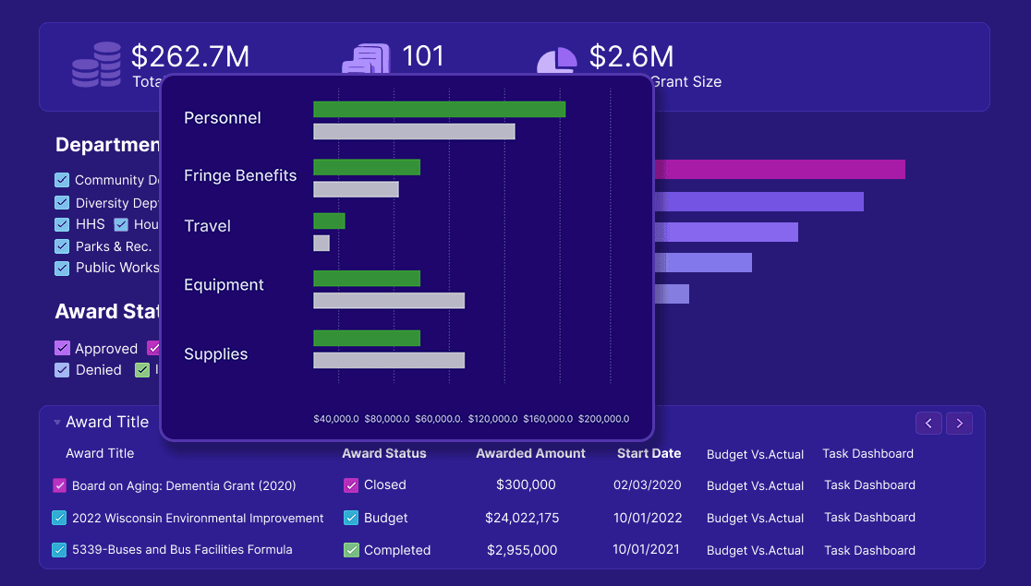This screenshot has width=1031, height=586.
Task: Open Budget Vs.Actual for Dementia Grant row
Action: [x=755, y=485]
